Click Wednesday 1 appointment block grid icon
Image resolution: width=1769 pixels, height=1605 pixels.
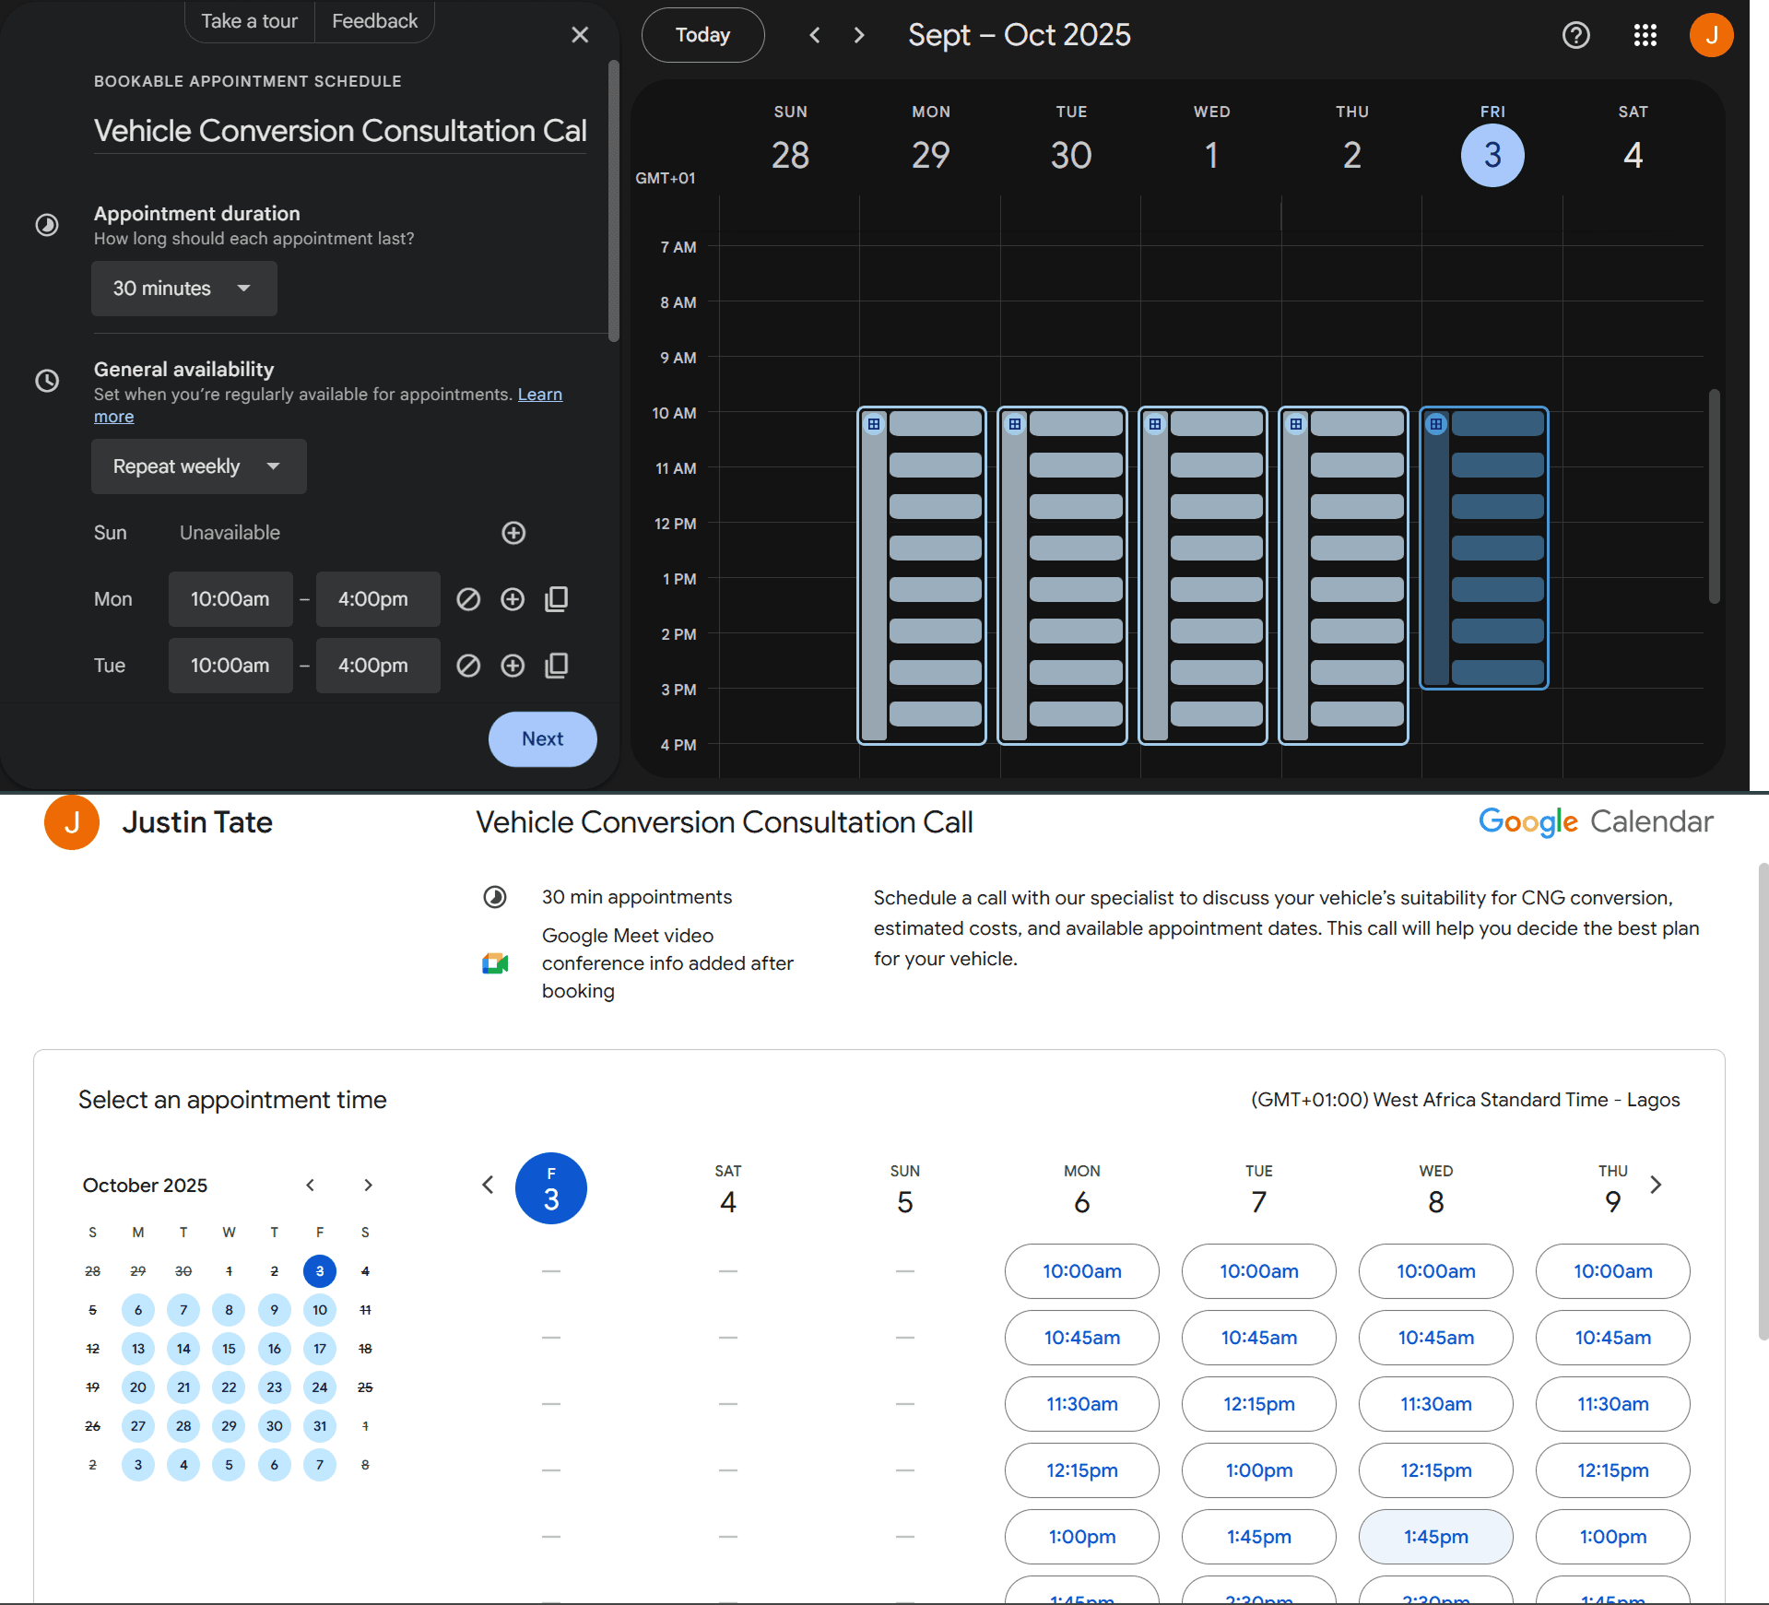1155,424
